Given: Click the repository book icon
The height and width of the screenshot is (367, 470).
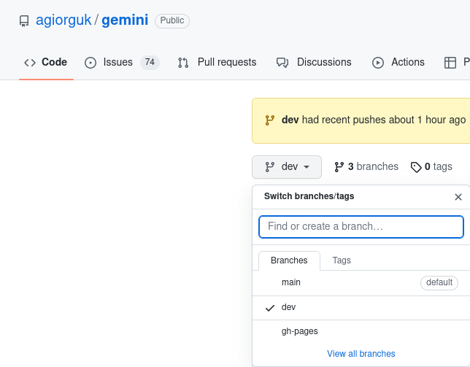Looking at the screenshot, I should pos(24,21).
